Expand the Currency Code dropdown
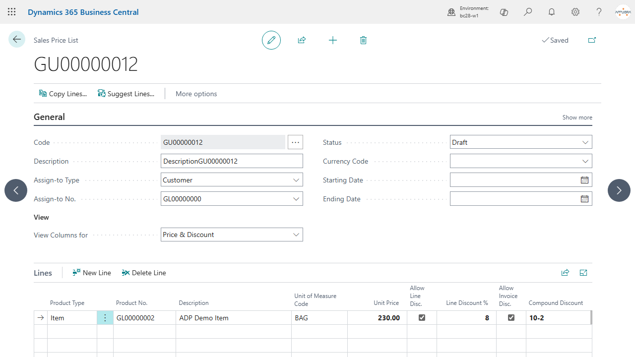This screenshot has width=635, height=357. [585, 161]
